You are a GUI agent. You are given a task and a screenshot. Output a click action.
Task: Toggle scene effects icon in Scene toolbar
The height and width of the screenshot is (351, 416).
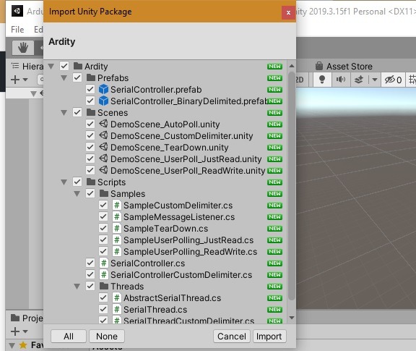coord(359,79)
